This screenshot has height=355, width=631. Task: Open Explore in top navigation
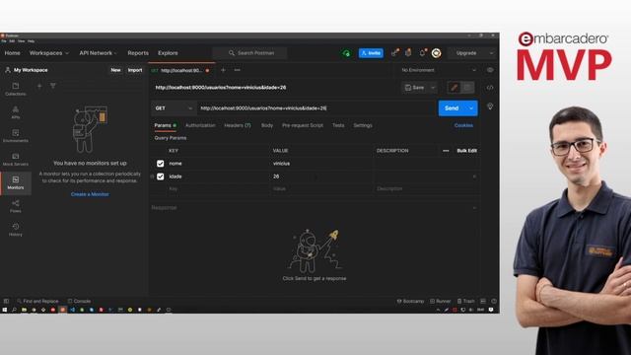(168, 53)
